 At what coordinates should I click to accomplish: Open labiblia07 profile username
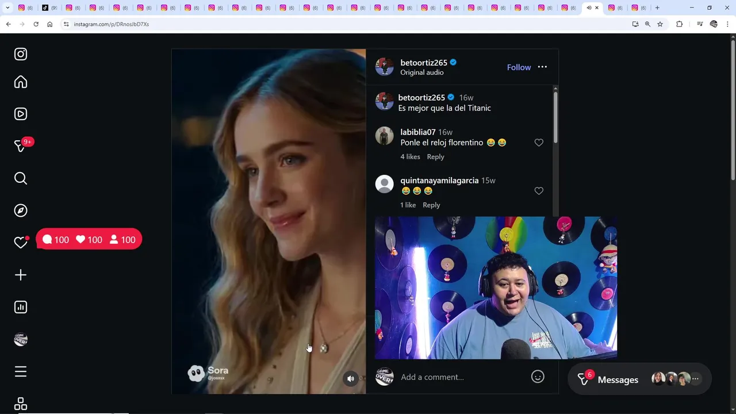[418, 132]
